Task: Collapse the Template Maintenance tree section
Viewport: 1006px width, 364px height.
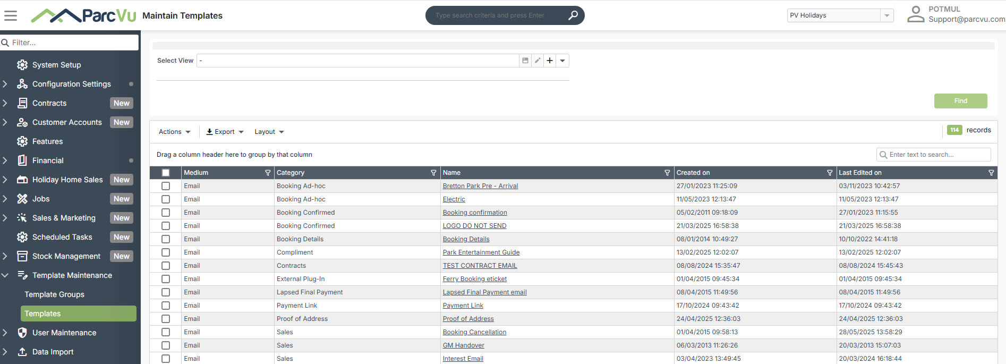Action: [5, 275]
